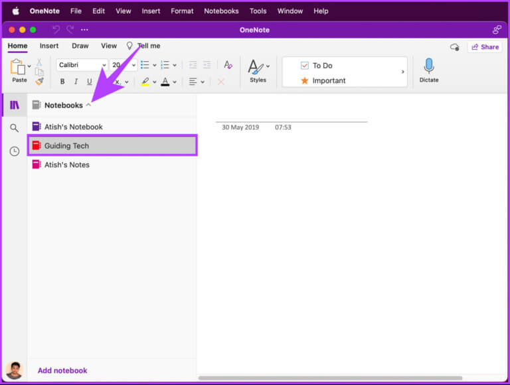Switch to the Home ribbon tab
This screenshot has height=385, width=510.
[17, 46]
